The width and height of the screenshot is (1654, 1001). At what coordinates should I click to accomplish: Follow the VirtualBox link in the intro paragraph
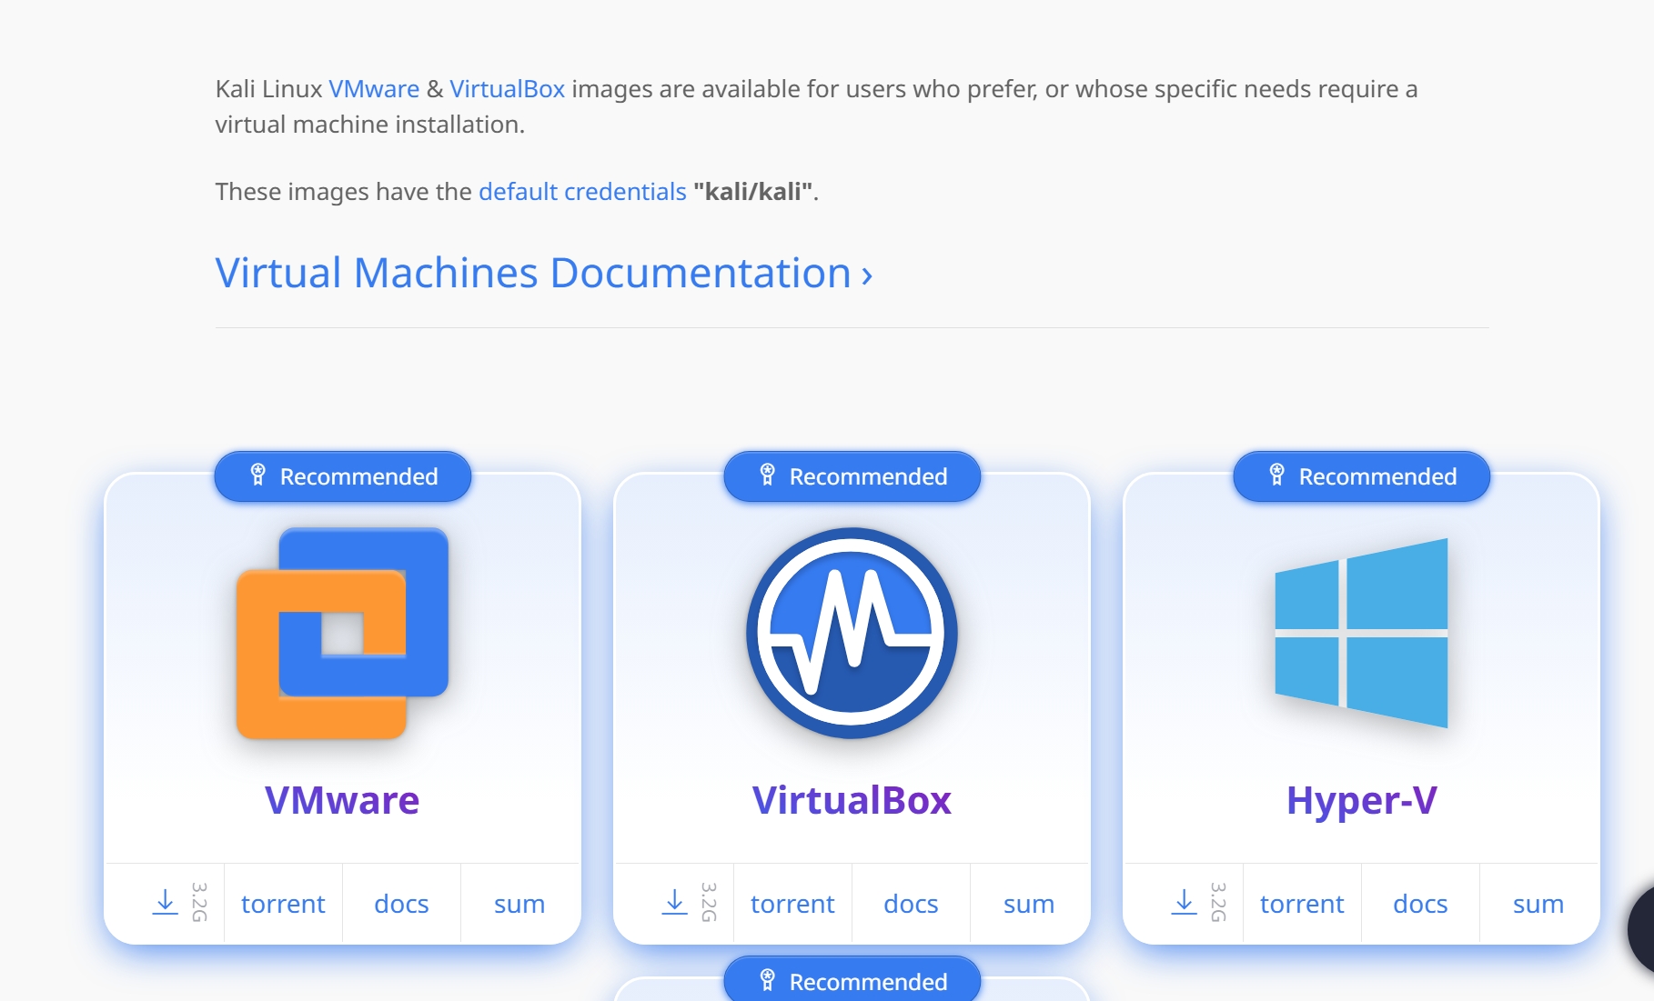pyautogui.click(x=507, y=89)
